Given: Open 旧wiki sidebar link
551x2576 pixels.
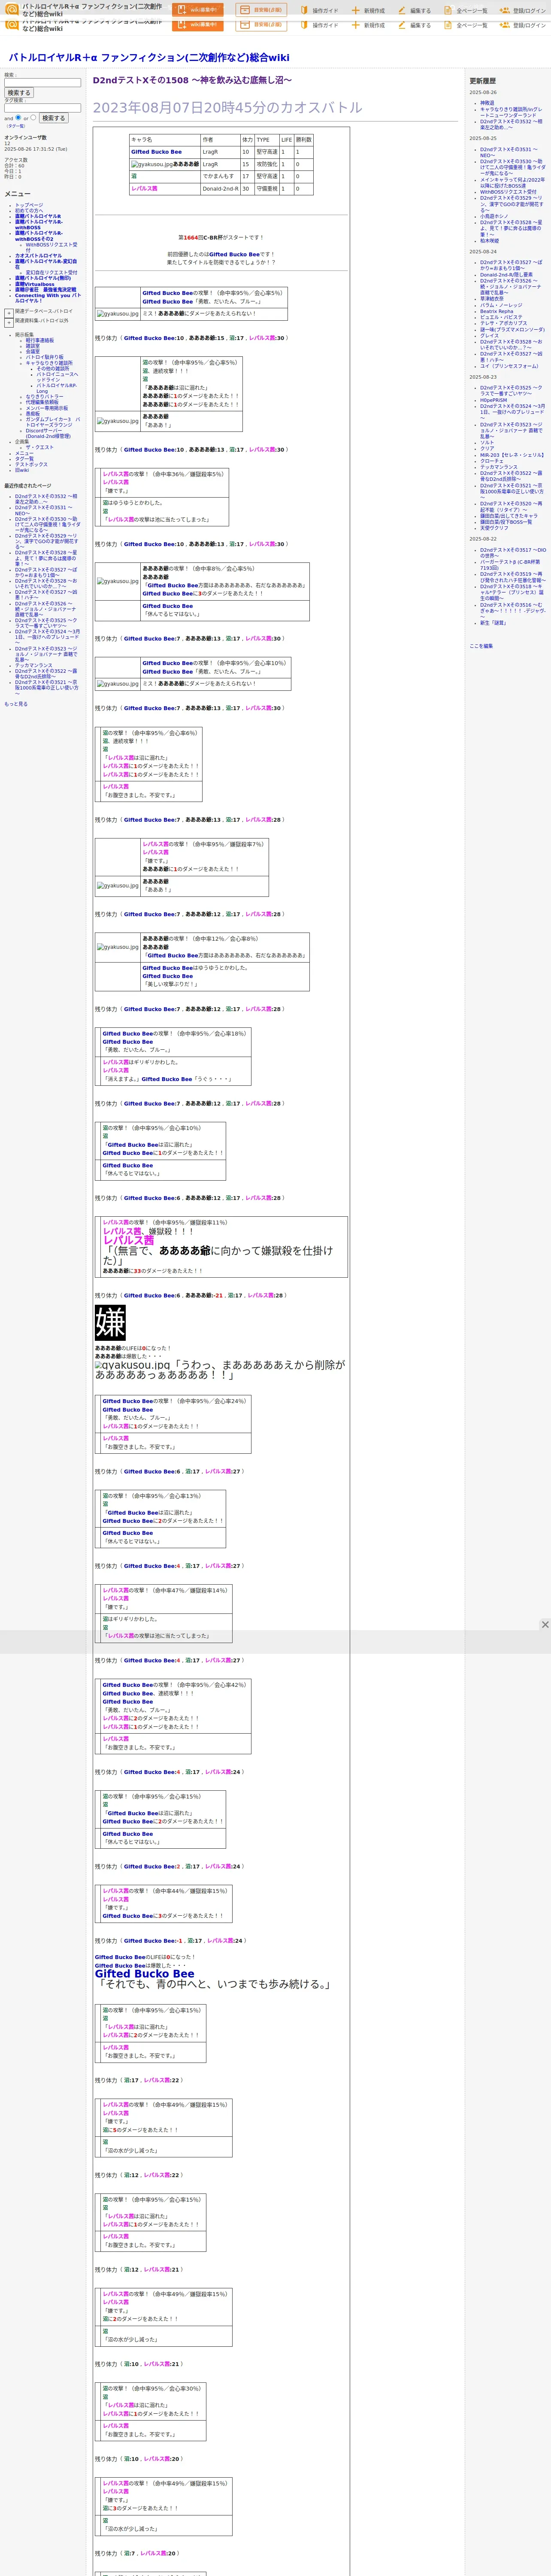Looking at the screenshot, I should pyautogui.click(x=22, y=470).
